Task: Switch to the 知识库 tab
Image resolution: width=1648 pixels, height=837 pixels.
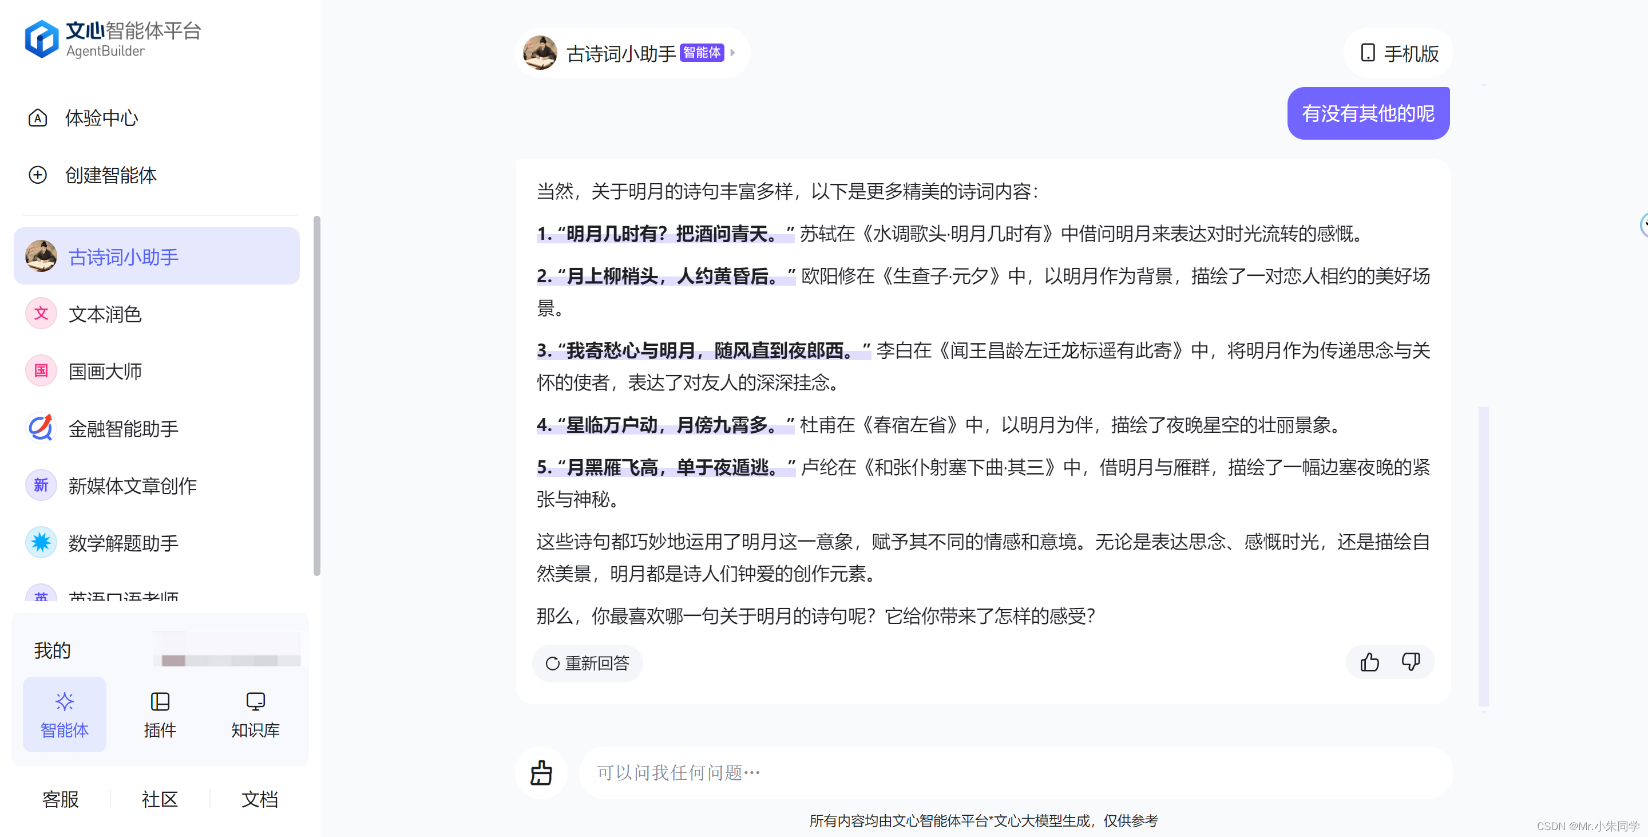Action: [255, 714]
